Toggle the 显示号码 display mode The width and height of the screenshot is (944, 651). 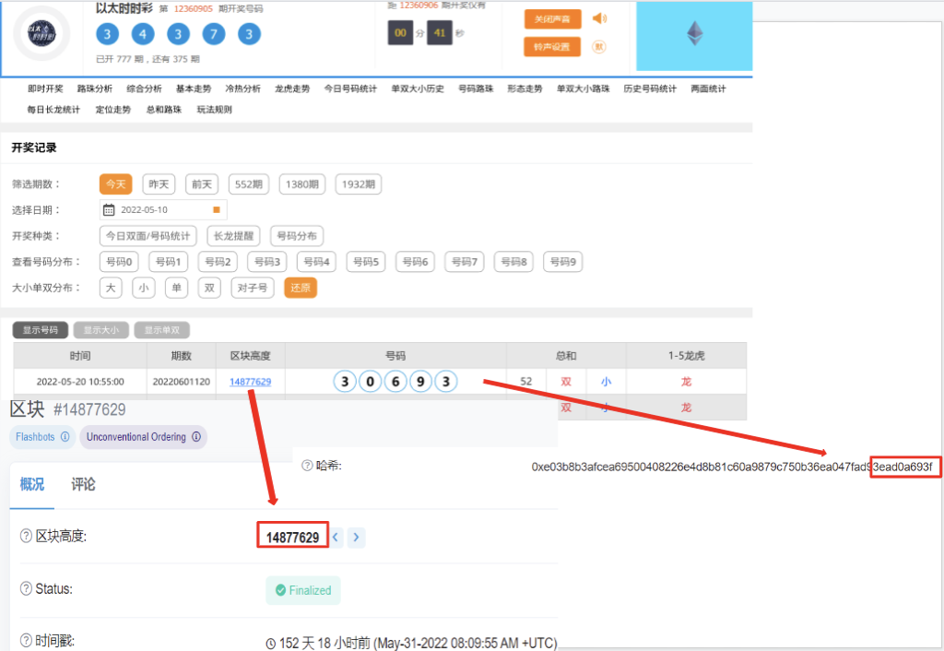(x=40, y=329)
